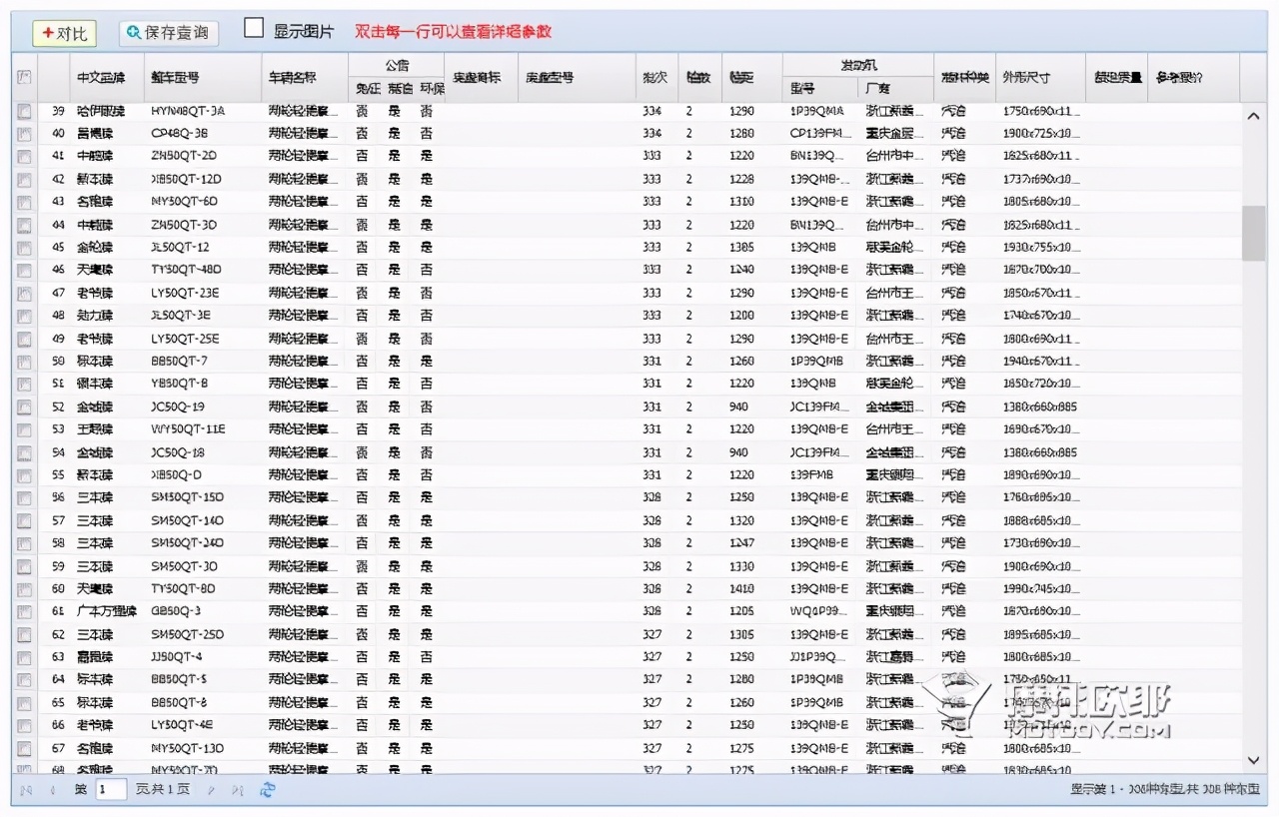Viewport: 1279px width, 817px height.
Task: Select model cell SM50QT-15D
Action: tap(187, 497)
